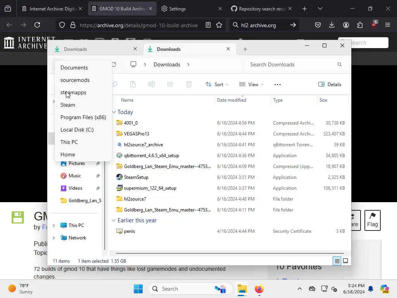
Task: Open the See more ellipsis menu
Action: coord(278,84)
